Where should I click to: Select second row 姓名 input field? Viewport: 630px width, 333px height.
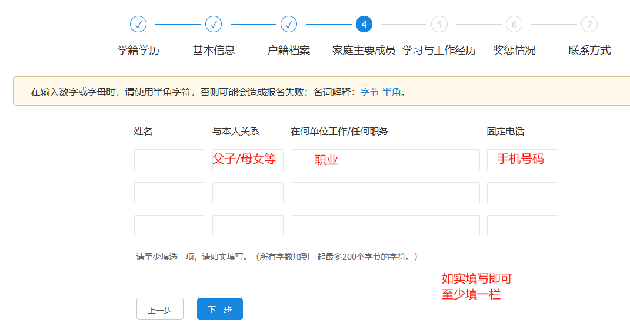(x=169, y=193)
